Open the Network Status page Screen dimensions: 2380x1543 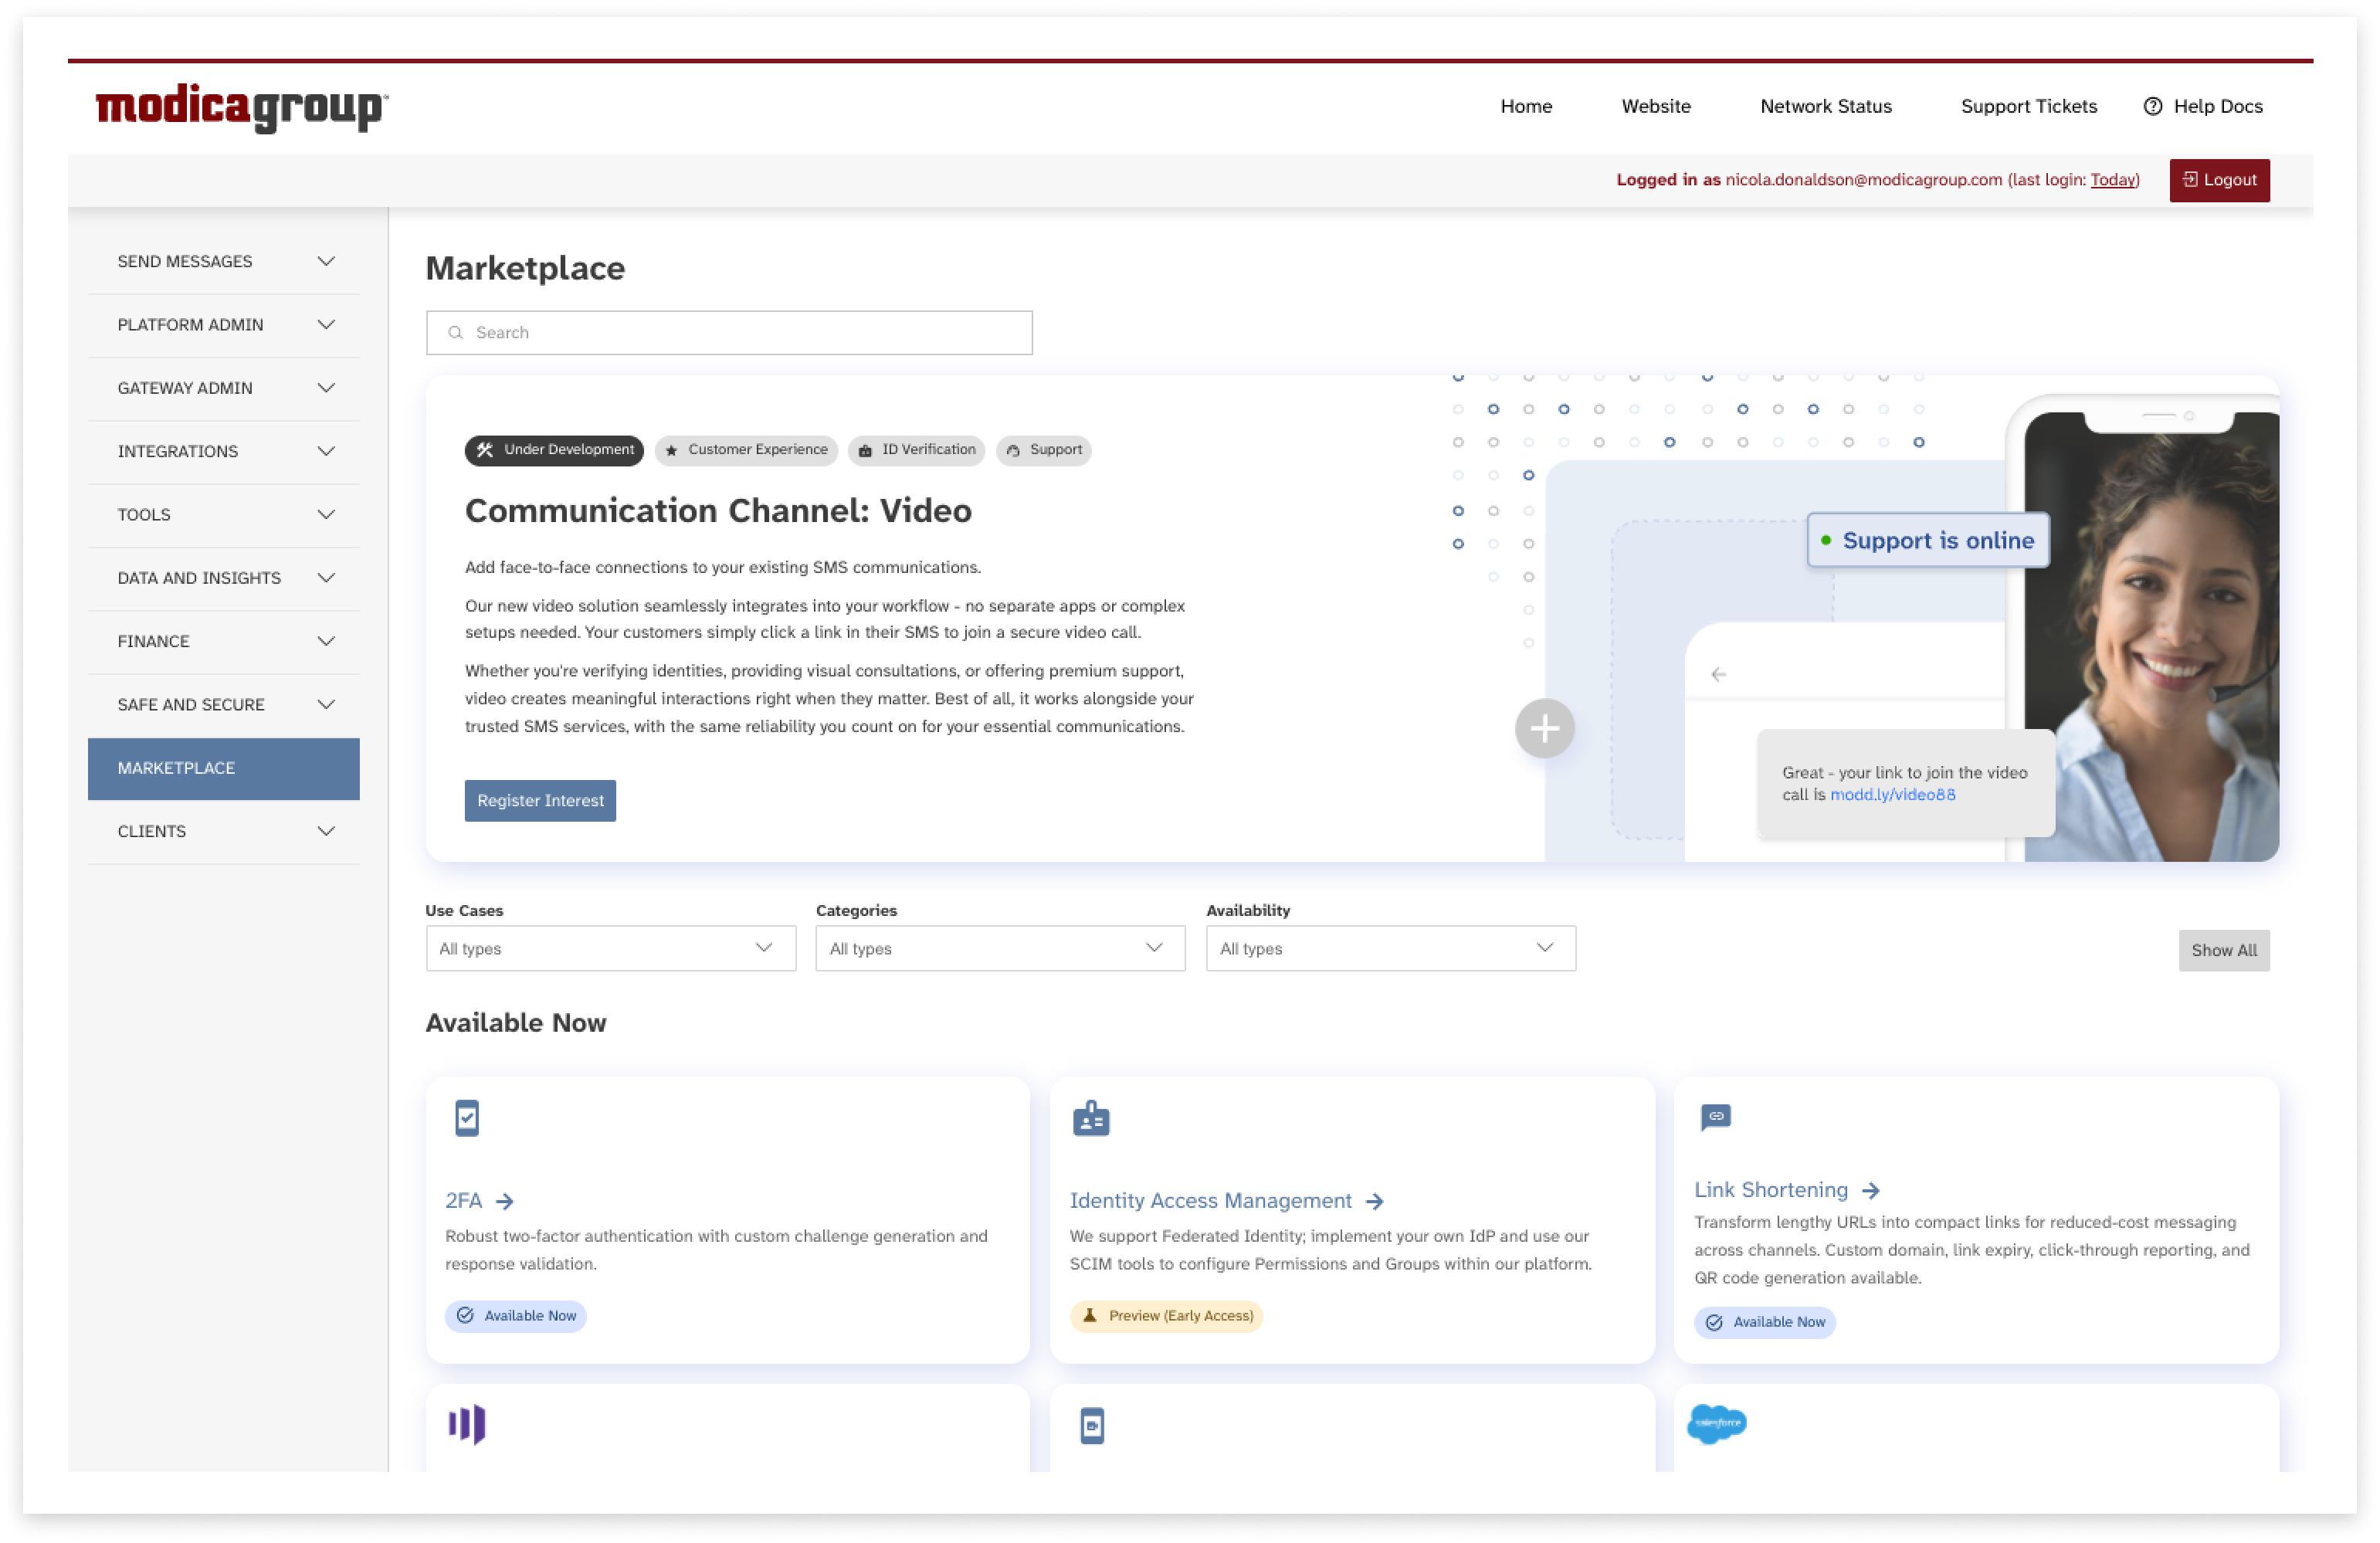coord(1825,106)
